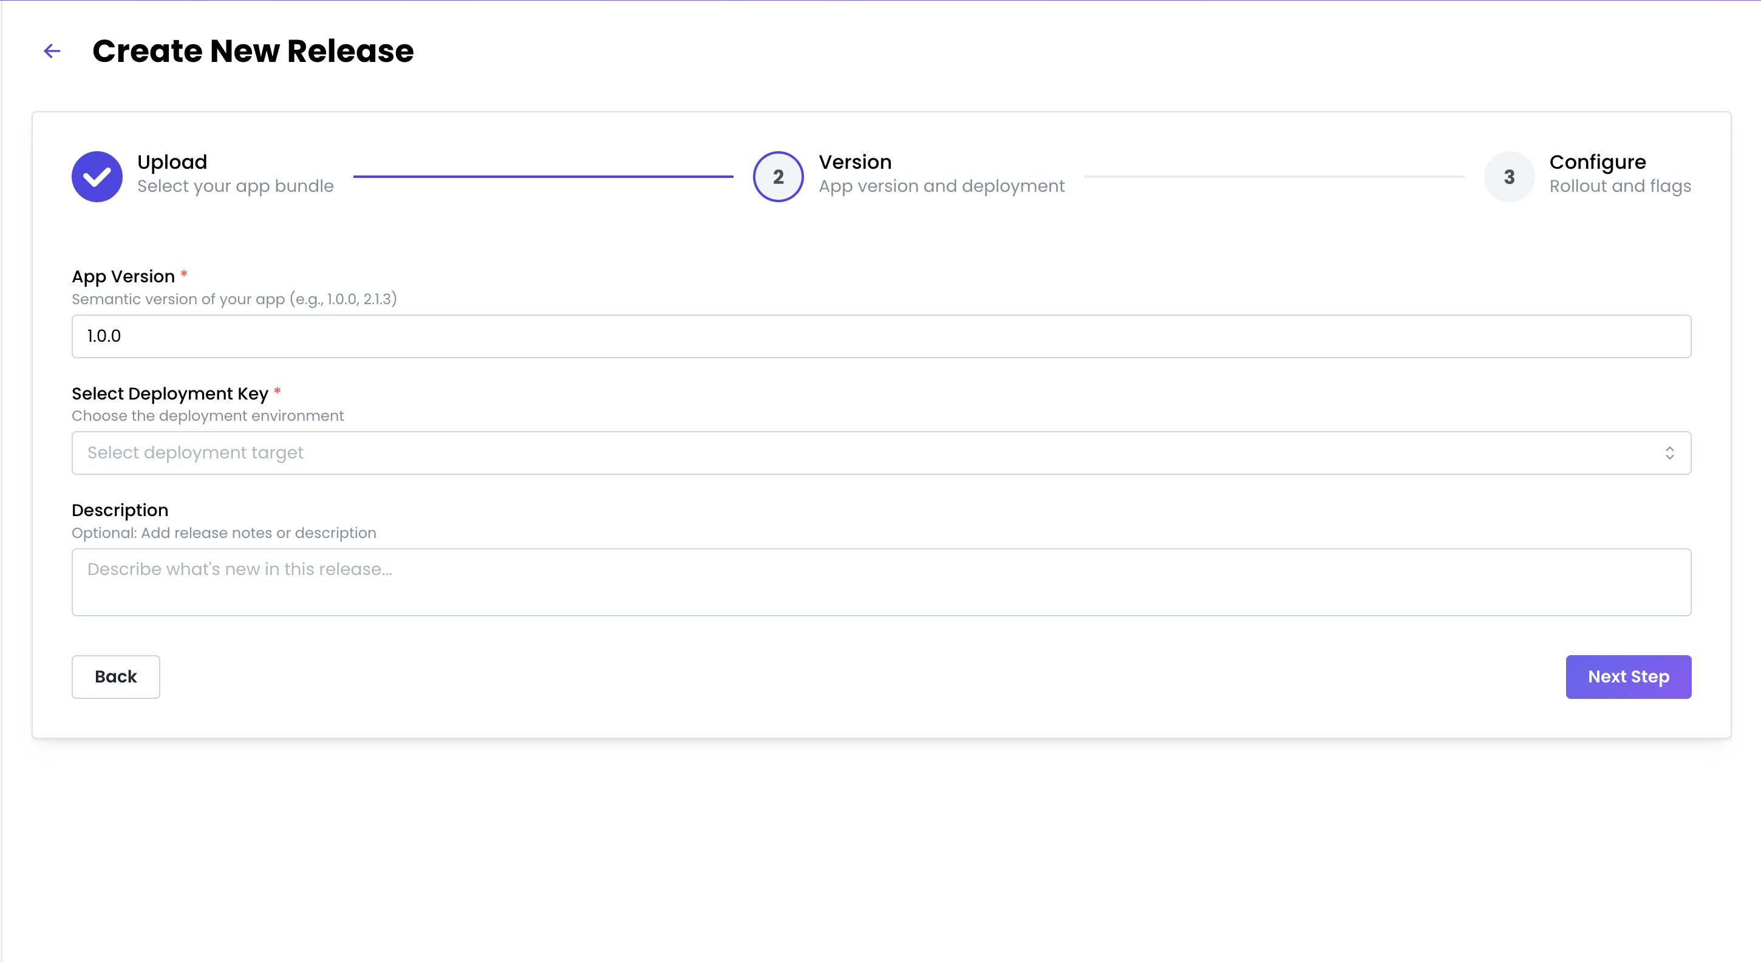Click inside the Description textarea
This screenshot has height=963, width=1761.
[880, 582]
